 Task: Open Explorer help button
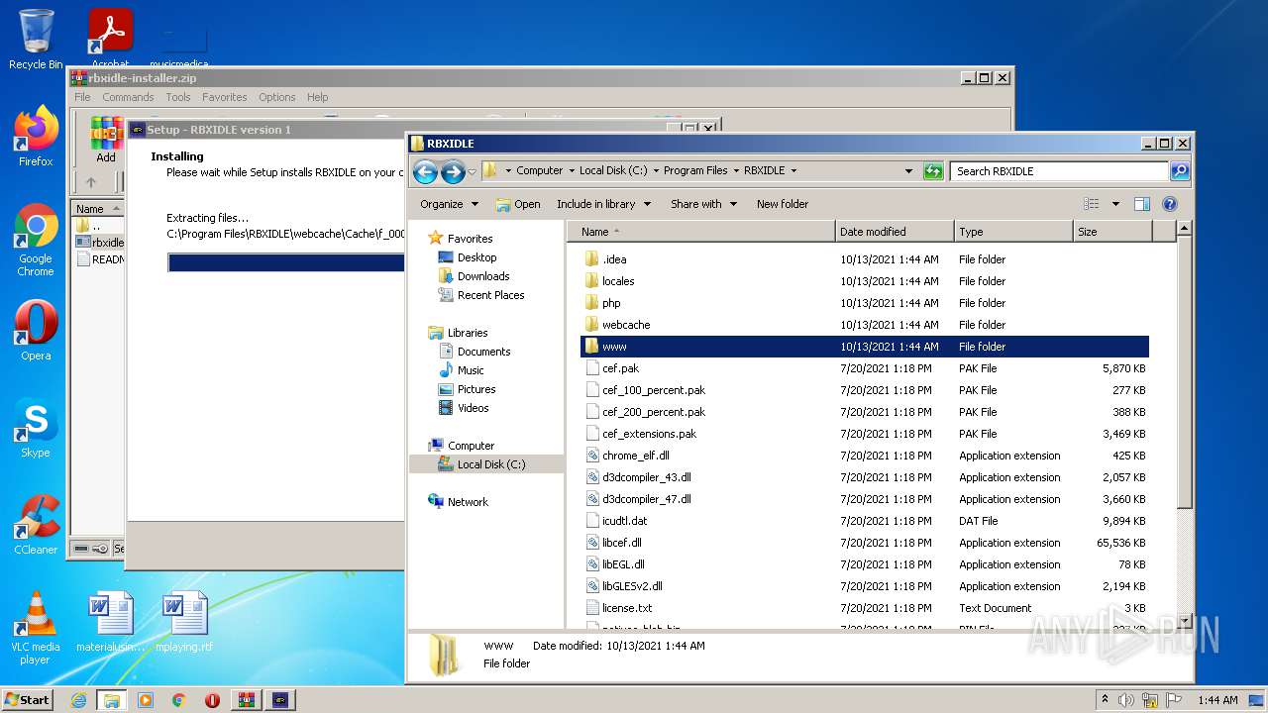point(1169,204)
